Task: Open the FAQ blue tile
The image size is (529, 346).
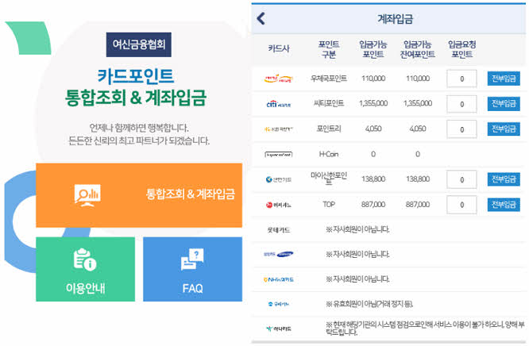Action: (x=193, y=269)
